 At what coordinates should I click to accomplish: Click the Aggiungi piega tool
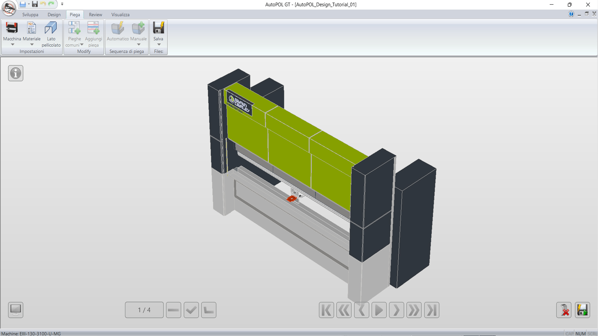pyautogui.click(x=93, y=34)
